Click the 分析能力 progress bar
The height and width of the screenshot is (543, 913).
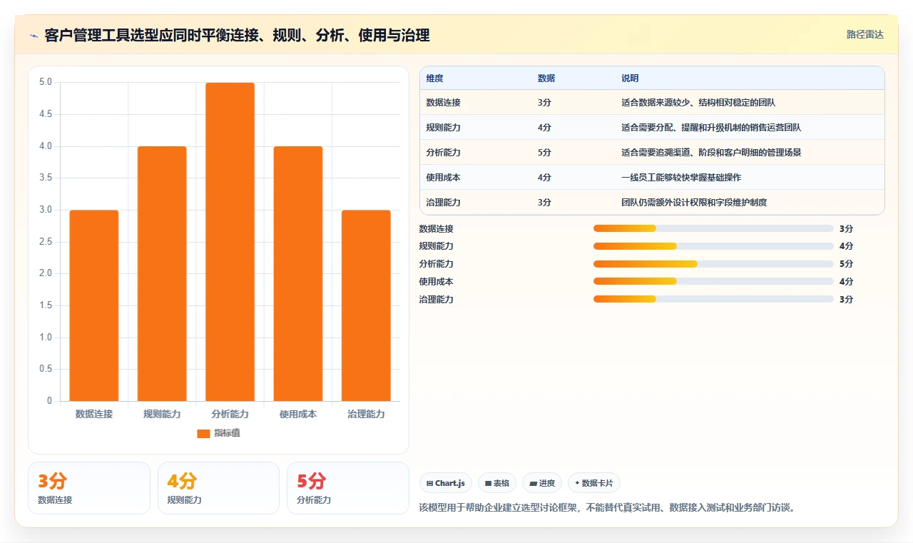713,264
